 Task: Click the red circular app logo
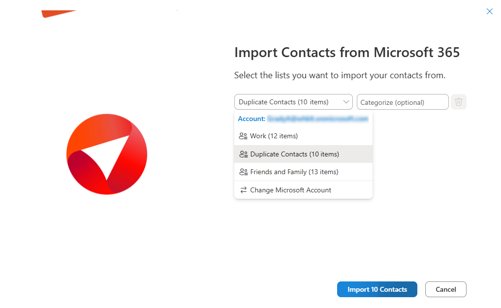107,154
